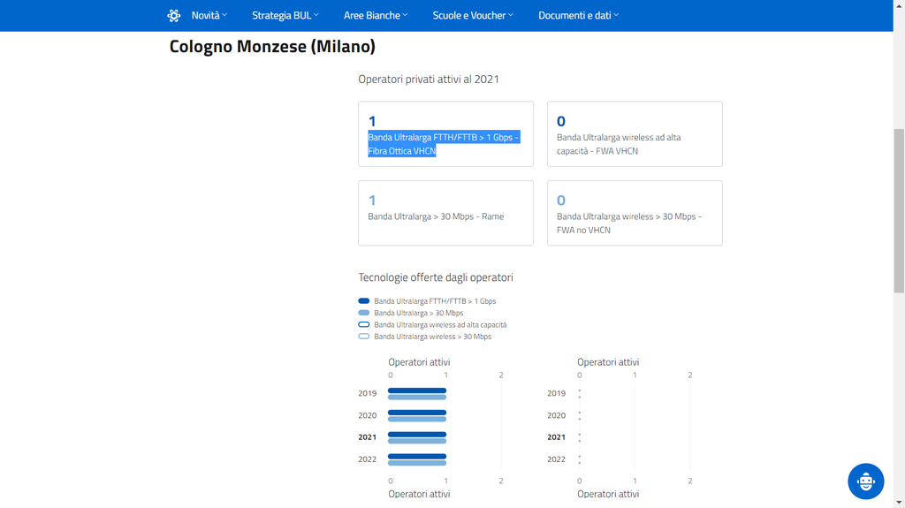Click the FWA no VHCN card
Viewport: 905px width, 508px height.
[x=635, y=213]
